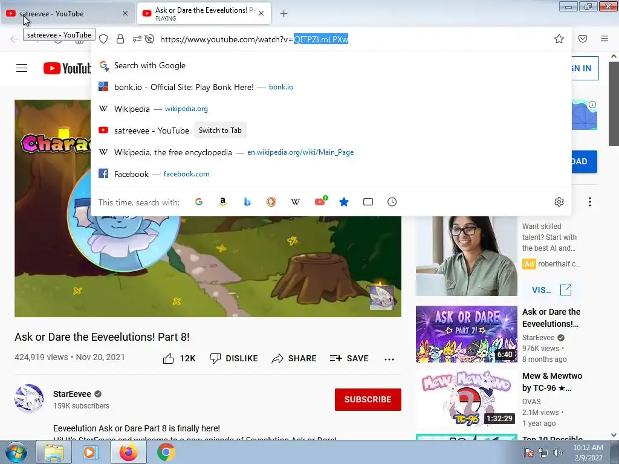Search this time with Bing

(x=247, y=202)
